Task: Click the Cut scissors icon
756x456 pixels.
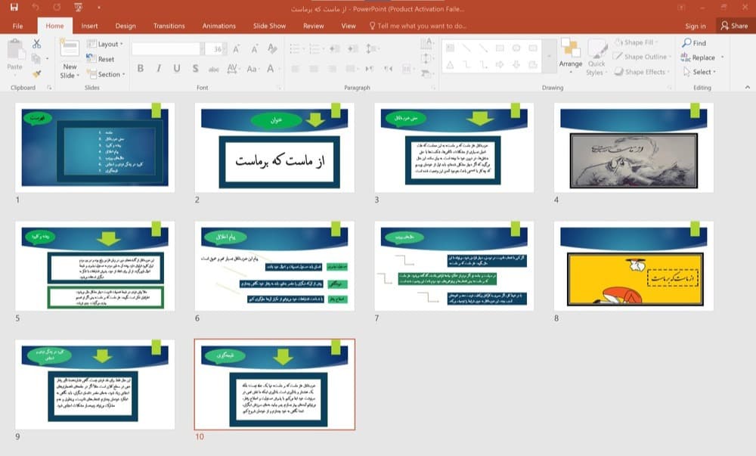Action: click(x=36, y=44)
